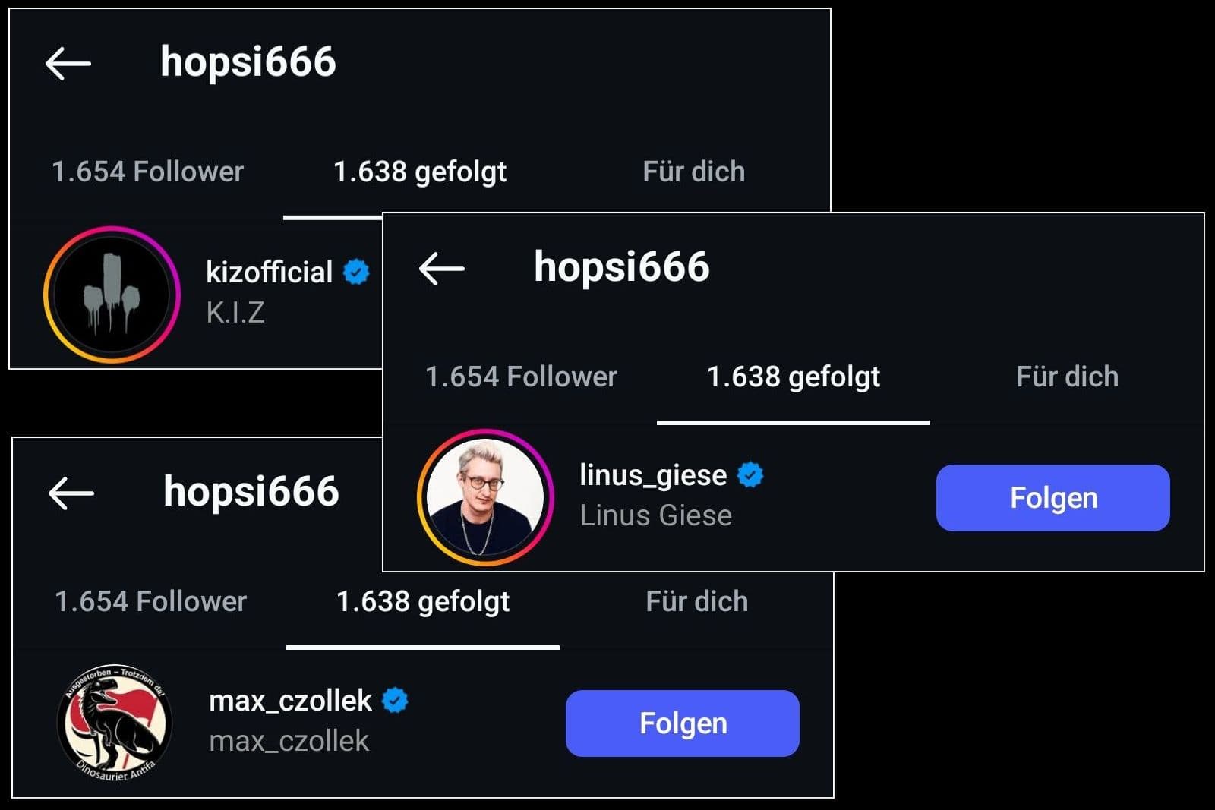The width and height of the screenshot is (1215, 810).
Task: Open Linus Giese's profile picture
Action: click(487, 495)
